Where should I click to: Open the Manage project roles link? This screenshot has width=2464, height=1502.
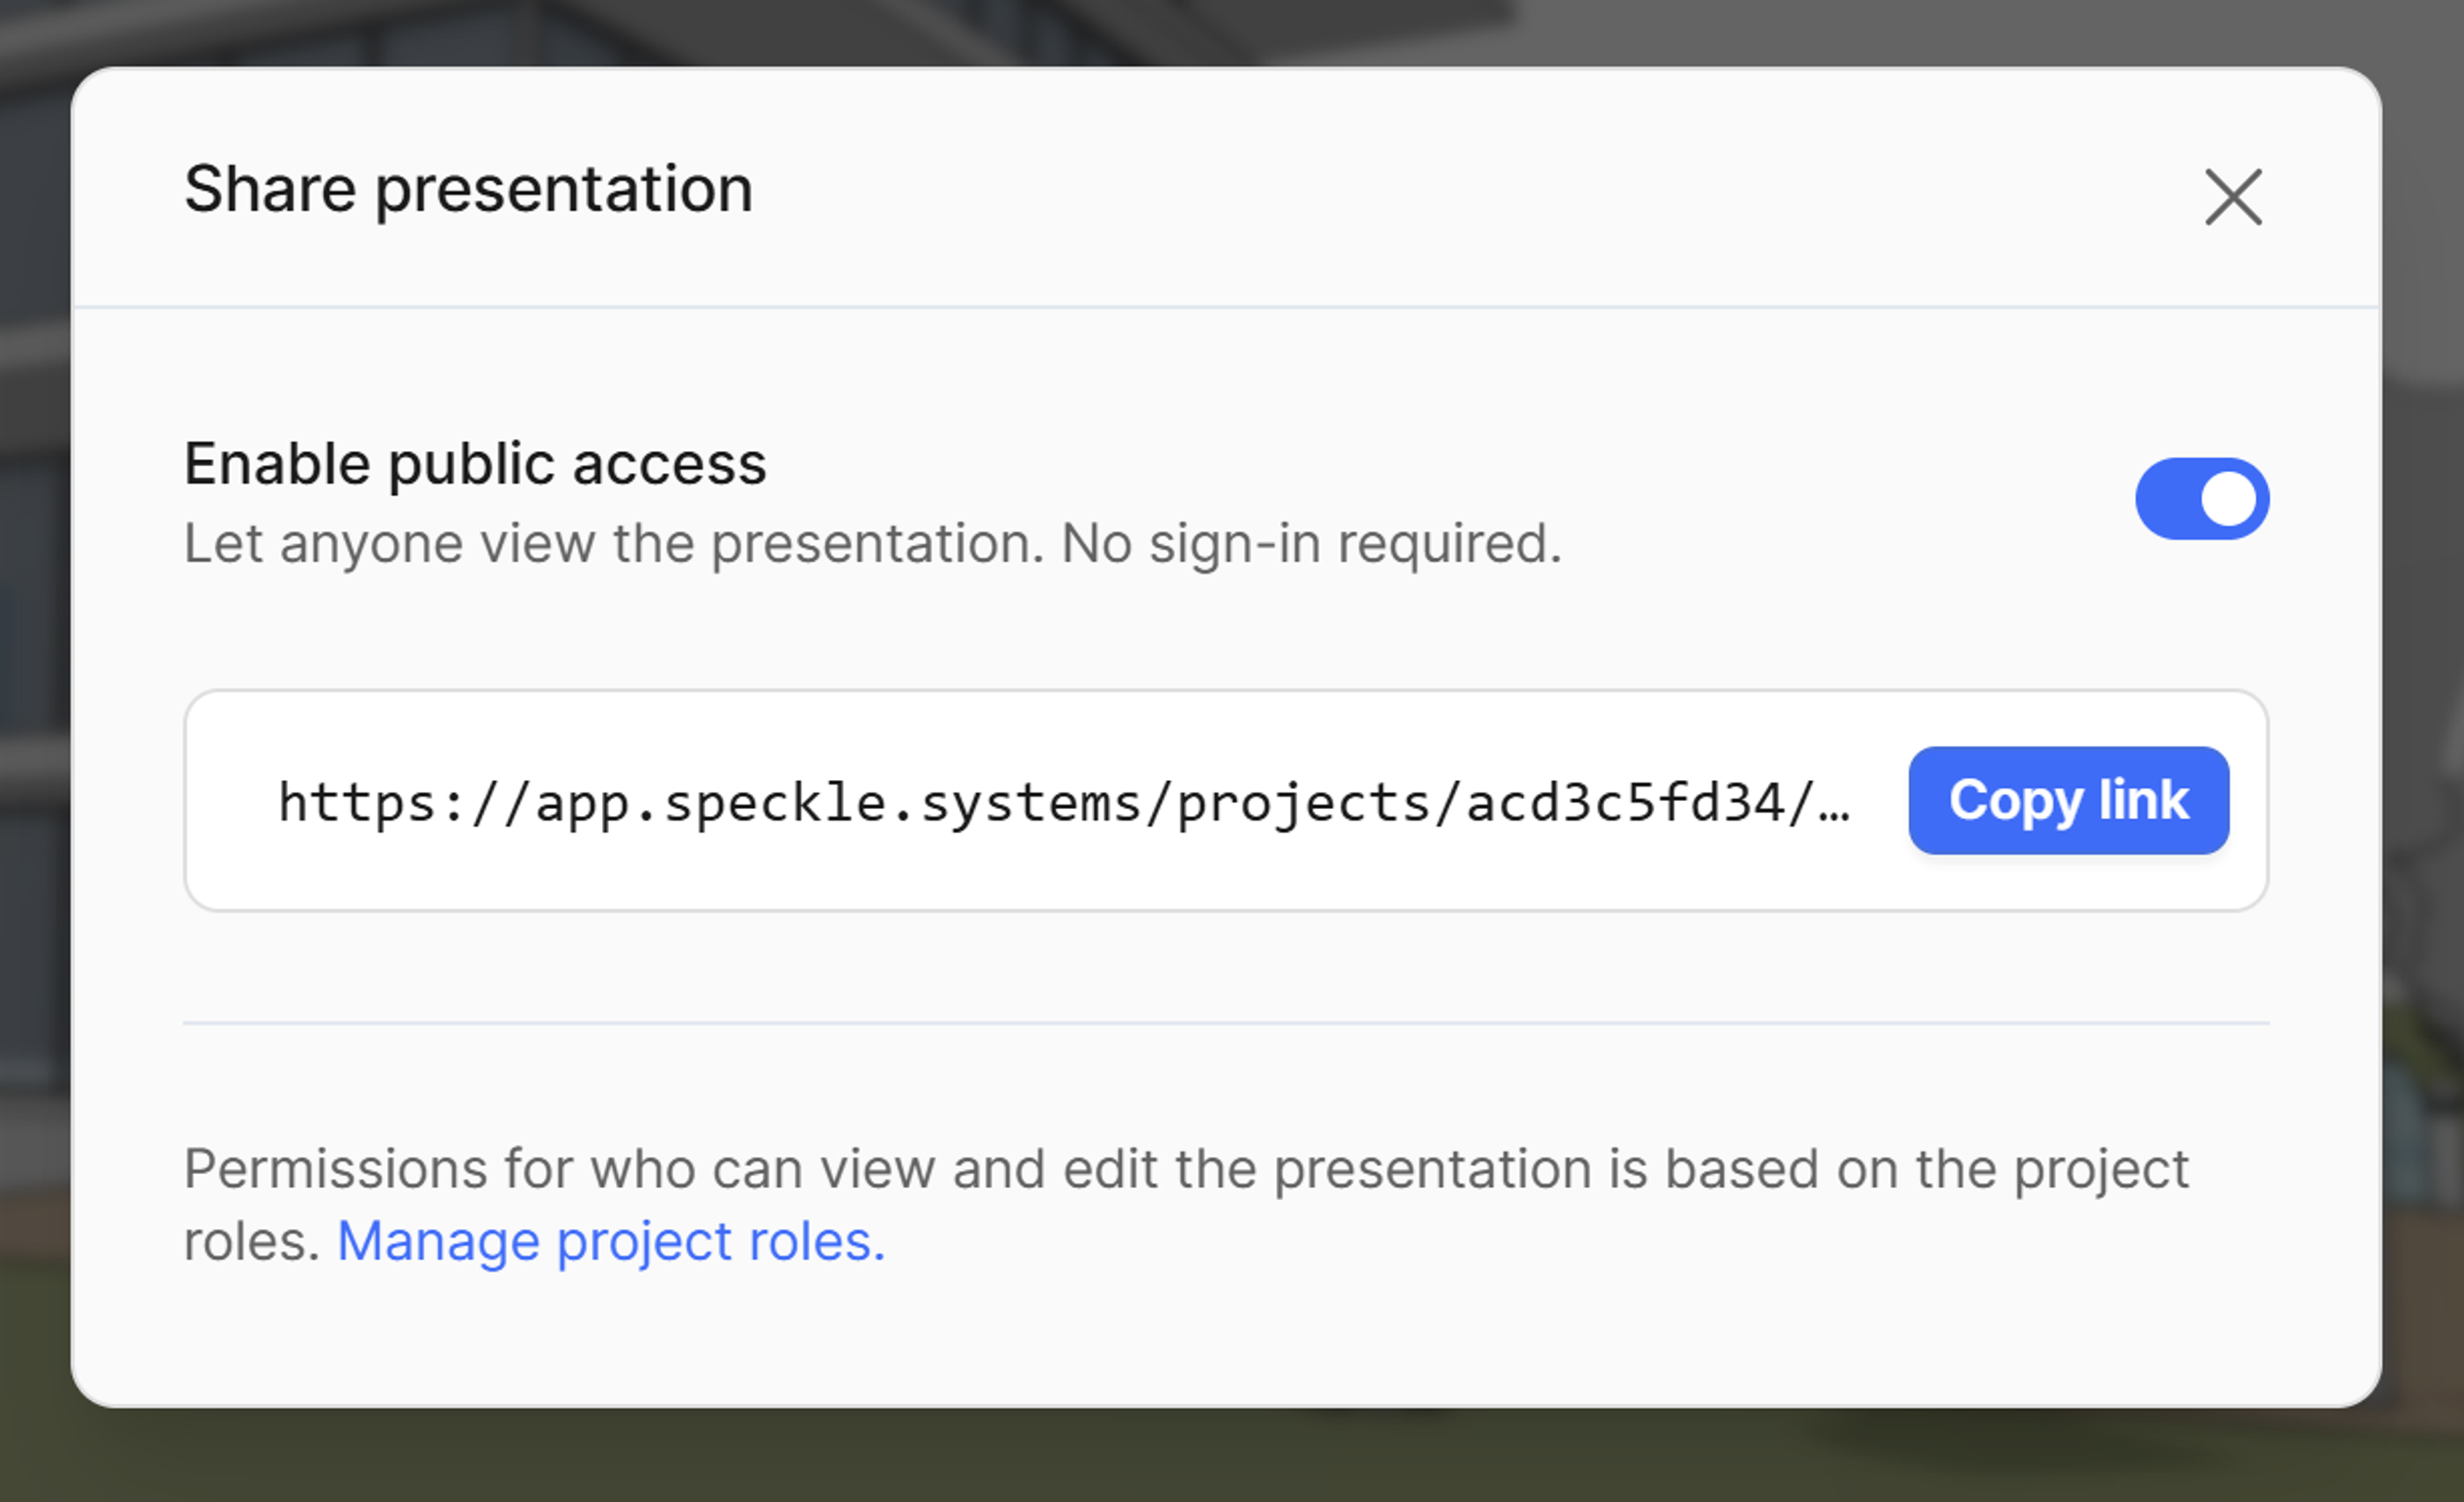pyautogui.click(x=611, y=1243)
